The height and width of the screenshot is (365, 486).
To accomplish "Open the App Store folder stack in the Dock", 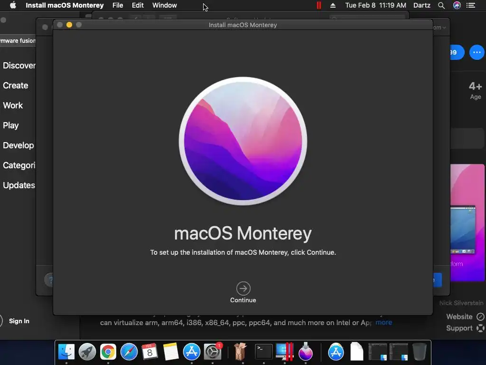I will coord(336,352).
